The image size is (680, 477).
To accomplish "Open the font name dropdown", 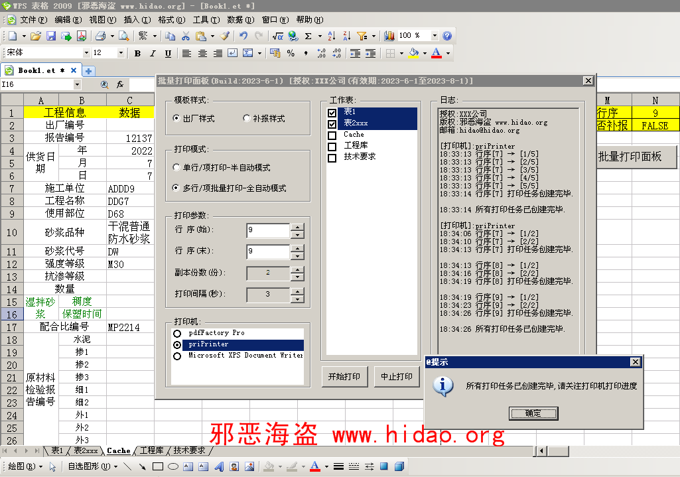I will click(x=86, y=53).
